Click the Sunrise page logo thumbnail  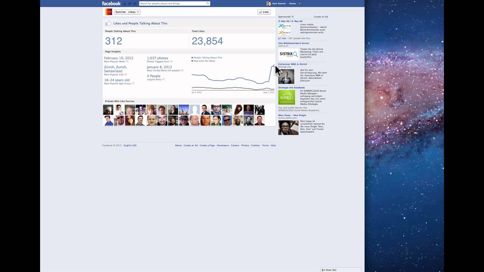pyautogui.click(x=109, y=12)
